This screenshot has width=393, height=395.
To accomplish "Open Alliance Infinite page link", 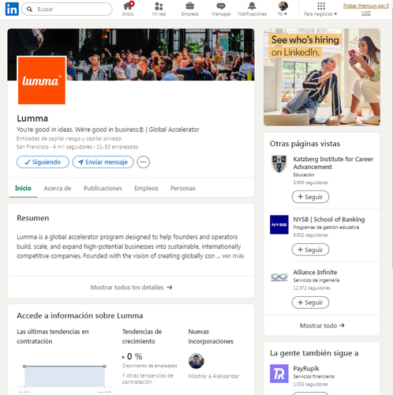I will 315,272.
